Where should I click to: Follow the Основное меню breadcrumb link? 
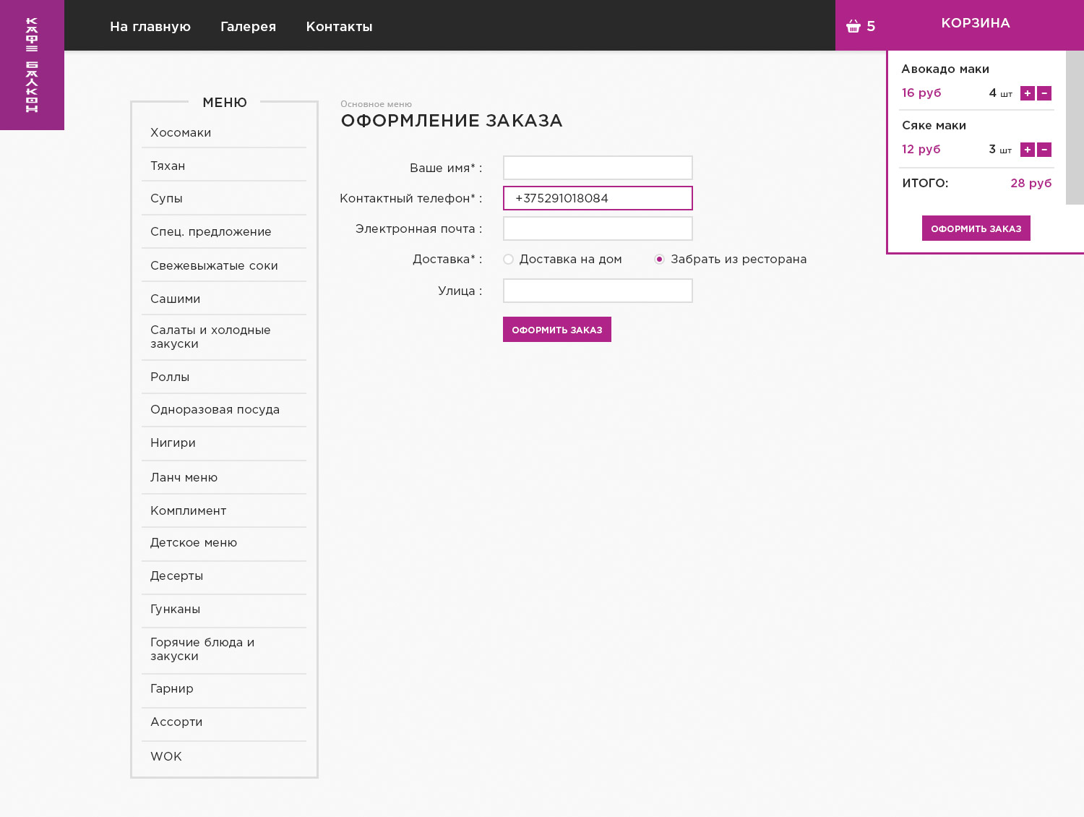pos(376,104)
